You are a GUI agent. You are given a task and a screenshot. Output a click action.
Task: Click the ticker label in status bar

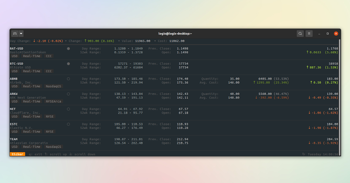(x=17, y=154)
